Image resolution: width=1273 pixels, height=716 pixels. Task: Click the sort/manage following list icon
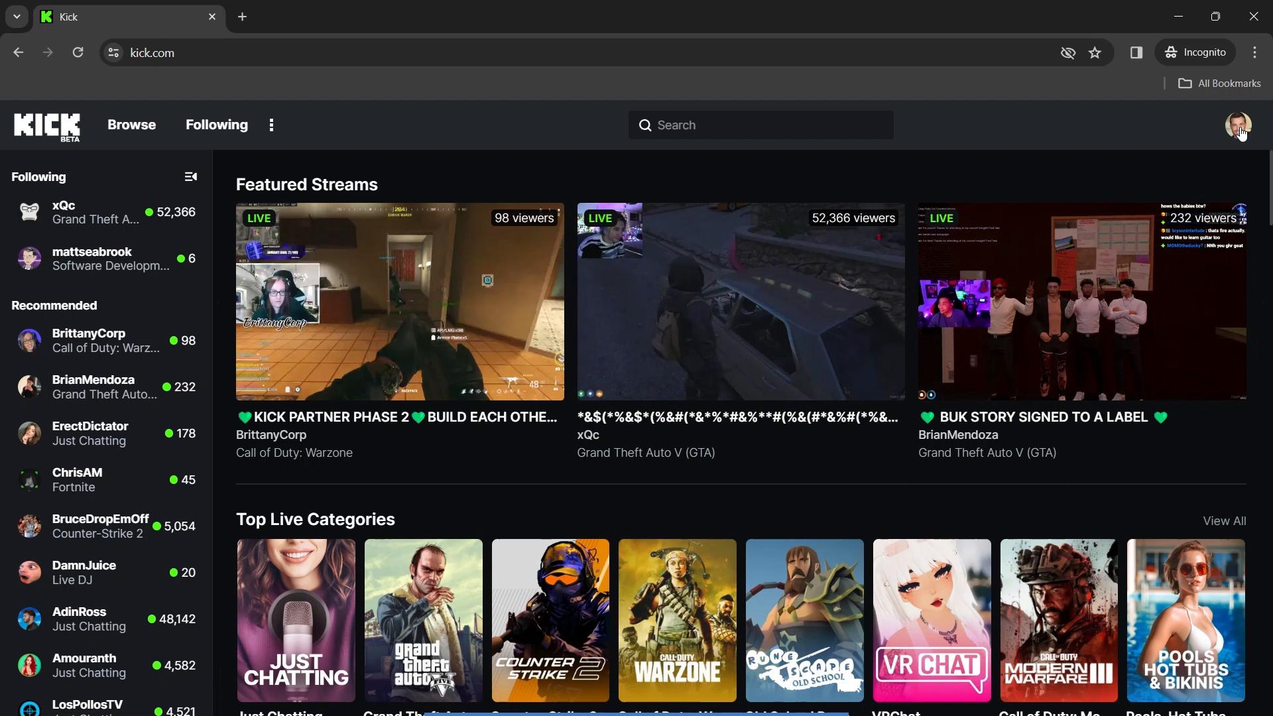[x=190, y=176]
